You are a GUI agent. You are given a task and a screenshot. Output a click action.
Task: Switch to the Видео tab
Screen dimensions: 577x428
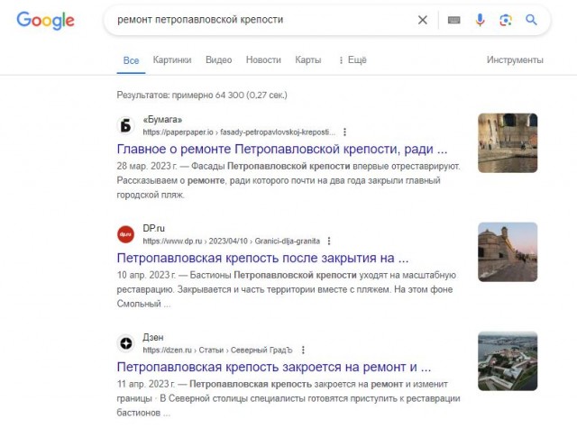(218, 60)
